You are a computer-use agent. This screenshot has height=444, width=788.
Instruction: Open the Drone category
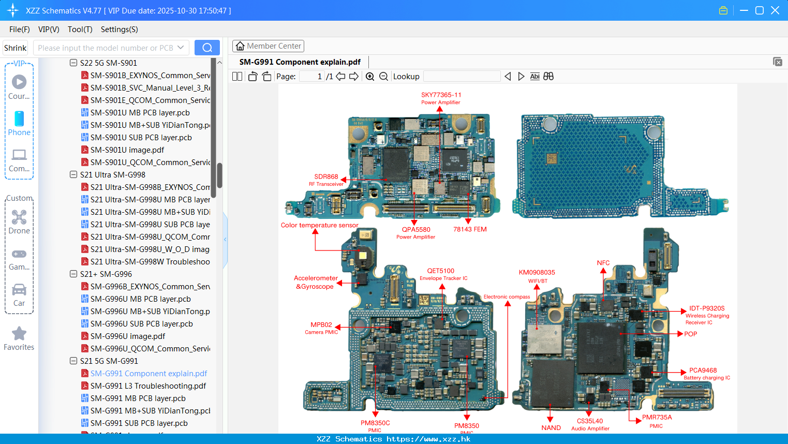(19, 222)
